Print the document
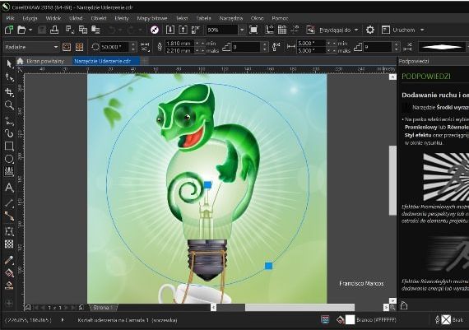 pyautogui.click(x=54, y=30)
